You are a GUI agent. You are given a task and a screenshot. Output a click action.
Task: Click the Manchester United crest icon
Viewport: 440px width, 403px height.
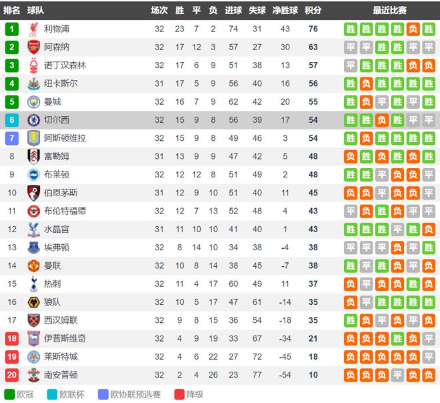tap(33, 266)
